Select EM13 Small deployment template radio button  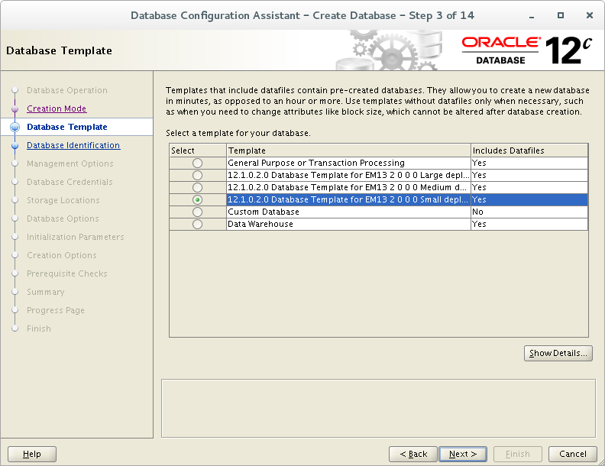pos(197,200)
